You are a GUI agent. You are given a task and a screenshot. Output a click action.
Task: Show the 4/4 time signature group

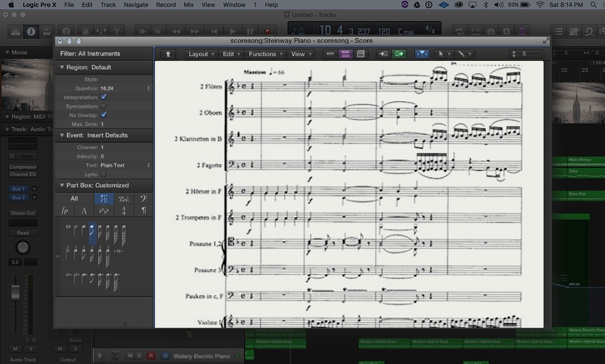[124, 211]
